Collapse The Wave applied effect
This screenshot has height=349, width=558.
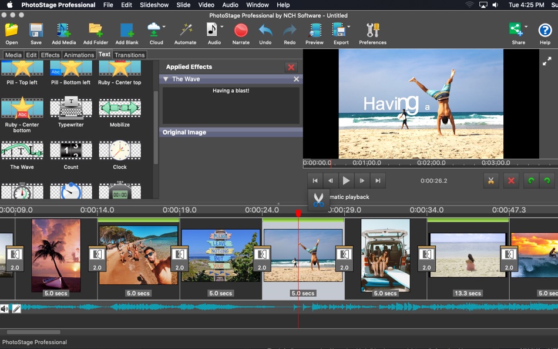click(x=167, y=79)
